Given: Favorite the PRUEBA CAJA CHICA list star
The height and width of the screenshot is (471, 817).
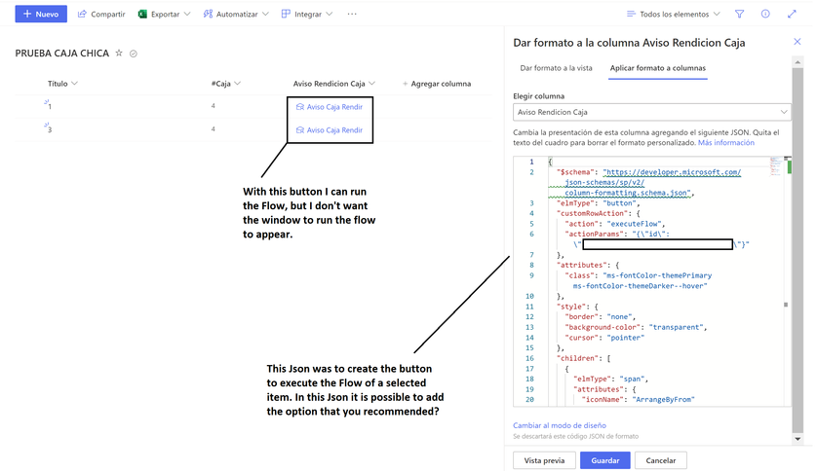Looking at the screenshot, I should [119, 53].
